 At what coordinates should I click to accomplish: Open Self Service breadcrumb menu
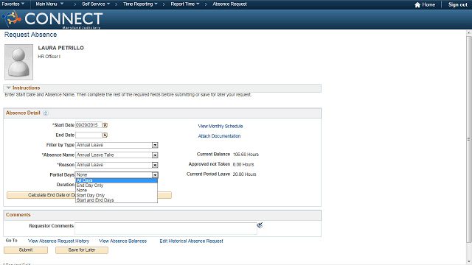coord(96,4)
